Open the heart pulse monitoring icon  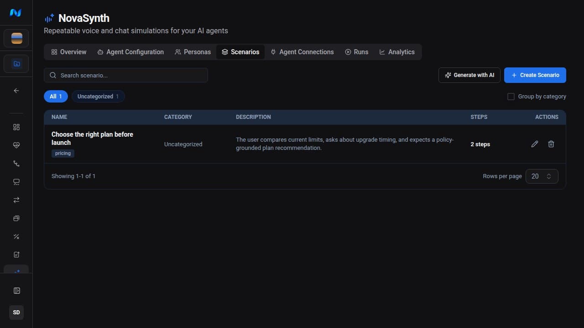pos(16,145)
